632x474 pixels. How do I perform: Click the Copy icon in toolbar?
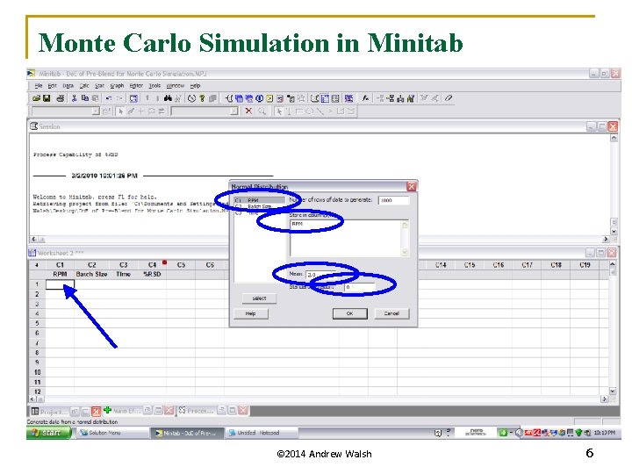(x=84, y=98)
